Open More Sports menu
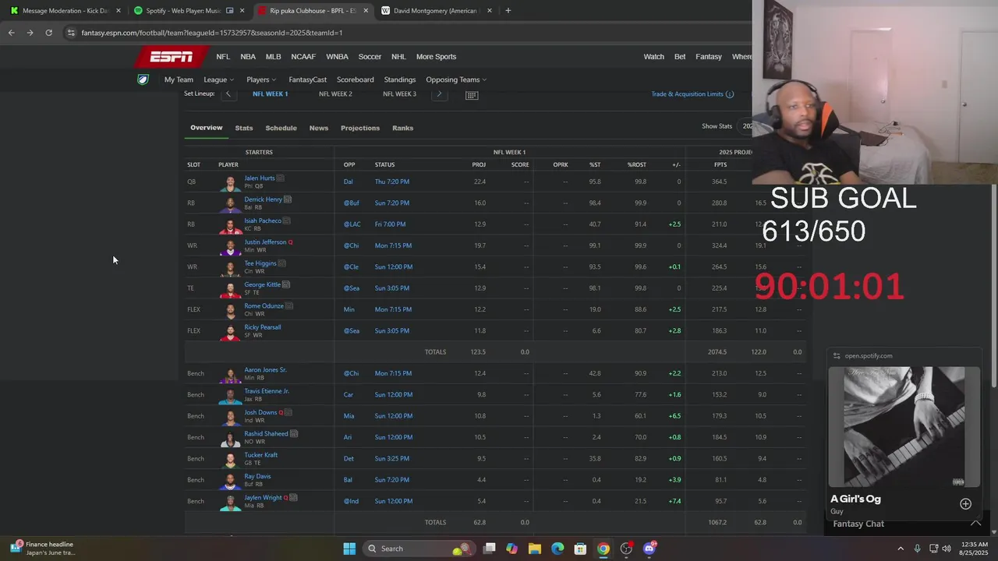 click(x=436, y=56)
